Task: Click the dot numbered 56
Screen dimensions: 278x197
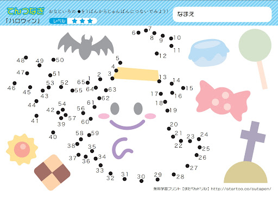Action: 83,113
